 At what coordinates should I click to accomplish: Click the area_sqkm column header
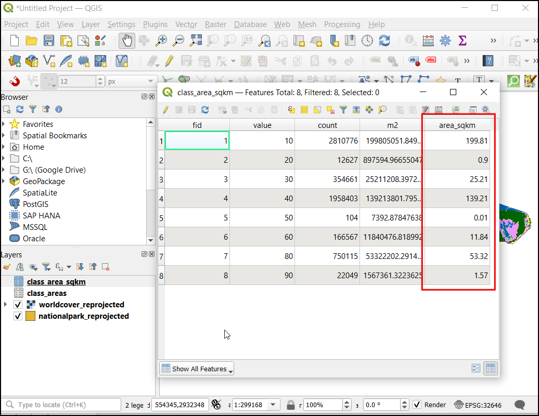click(457, 125)
